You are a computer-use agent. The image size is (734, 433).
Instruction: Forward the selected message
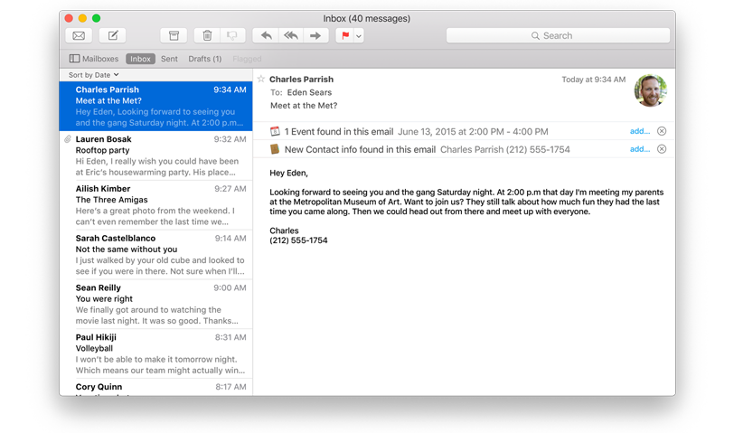coord(315,35)
